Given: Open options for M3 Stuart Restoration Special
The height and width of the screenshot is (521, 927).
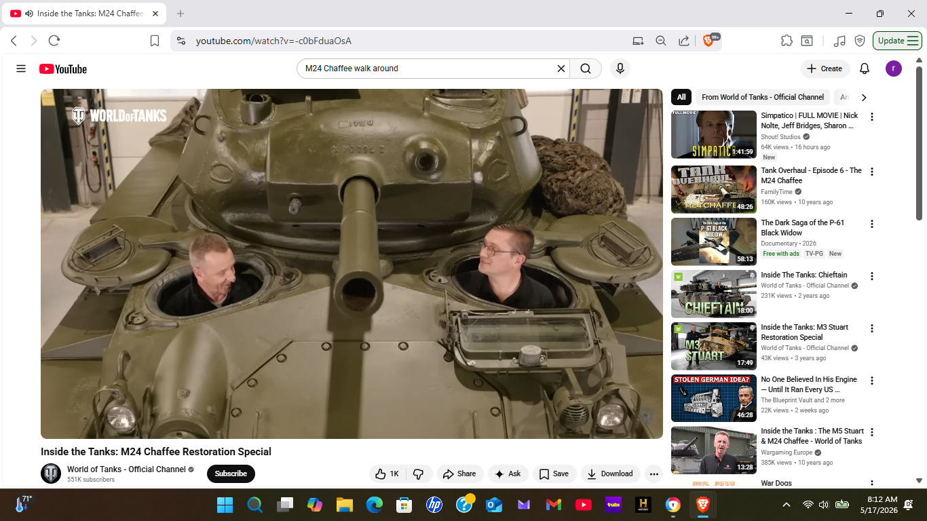Looking at the screenshot, I should coord(872,328).
